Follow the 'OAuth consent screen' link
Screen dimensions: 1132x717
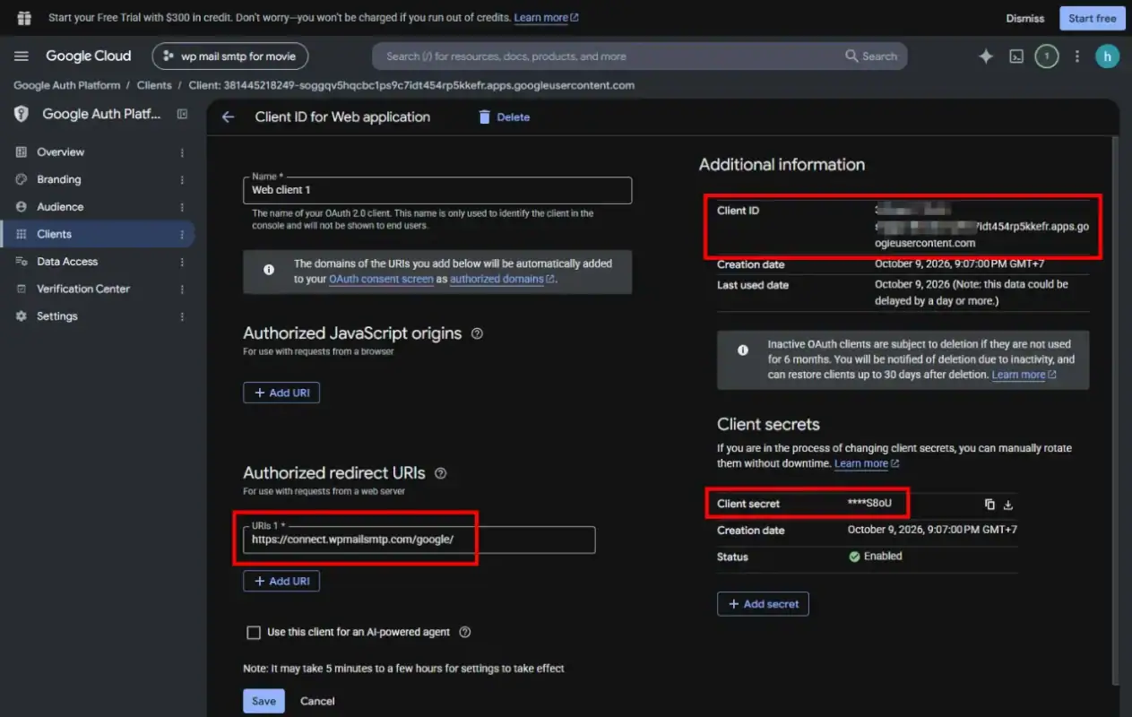pos(381,280)
